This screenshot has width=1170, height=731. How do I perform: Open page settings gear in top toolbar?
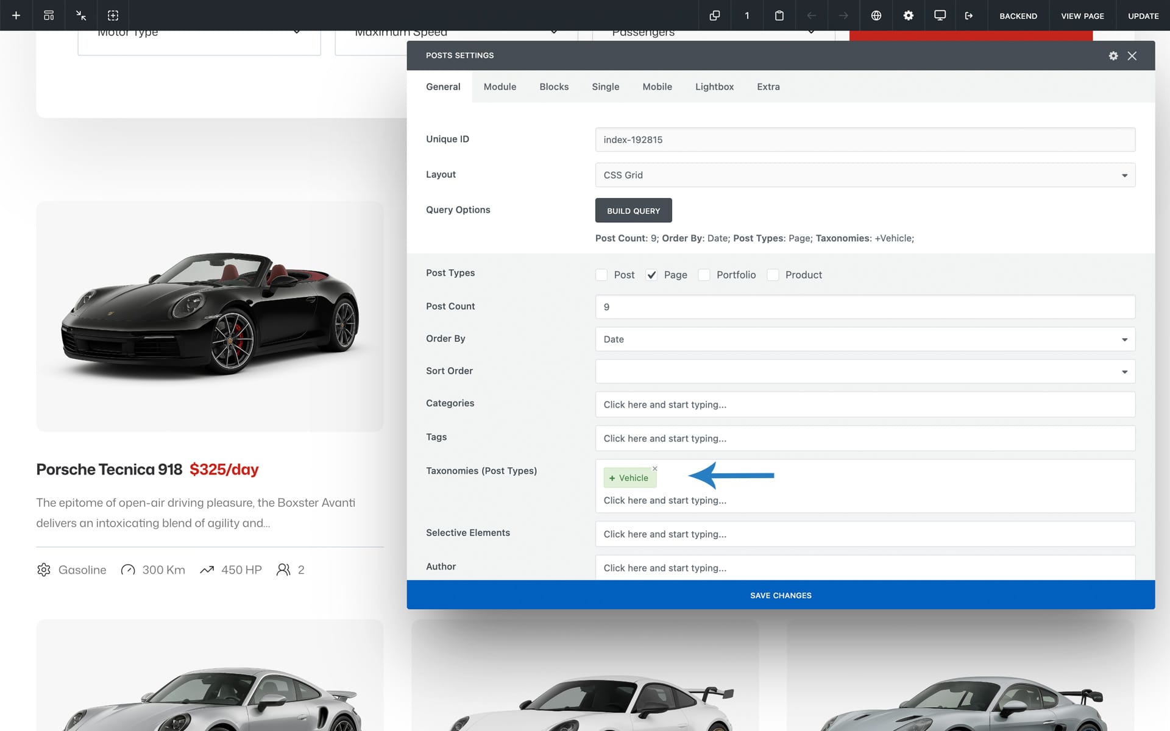click(x=908, y=15)
